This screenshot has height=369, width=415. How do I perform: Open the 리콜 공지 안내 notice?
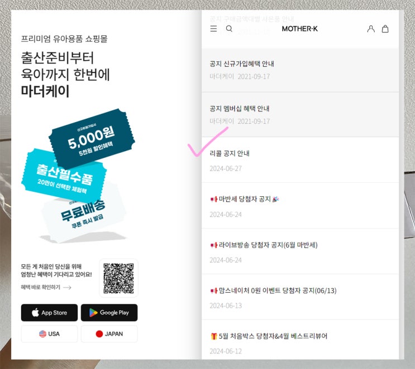pos(300,160)
